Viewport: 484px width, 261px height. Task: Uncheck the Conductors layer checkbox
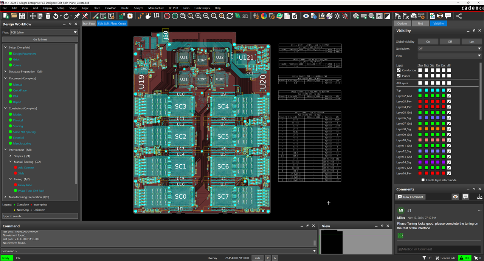click(x=399, y=70)
